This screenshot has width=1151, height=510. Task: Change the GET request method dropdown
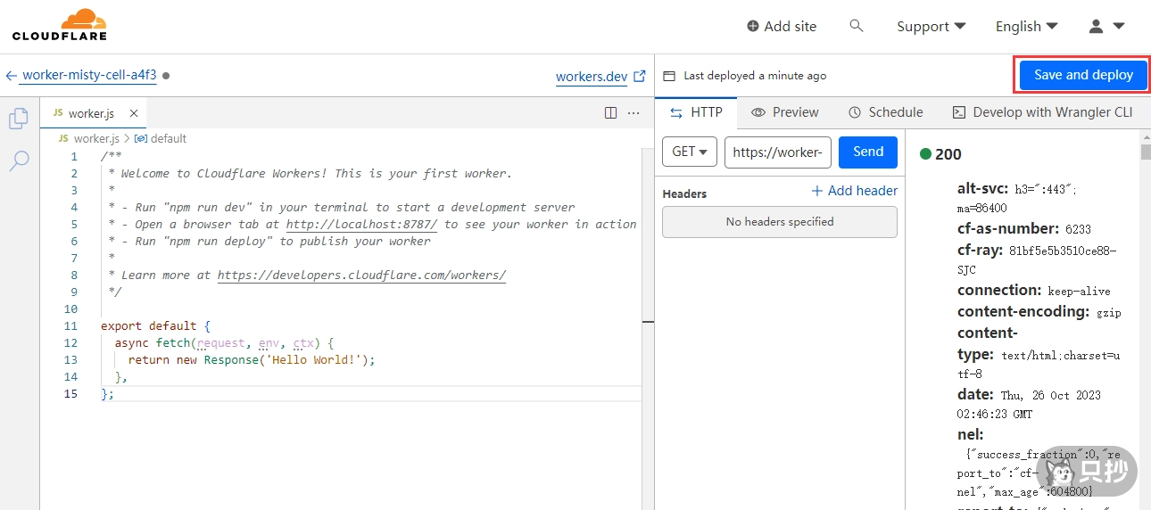(690, 152)
